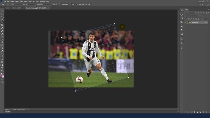Toggle Quick Mask mode icon

click(2, 79)
